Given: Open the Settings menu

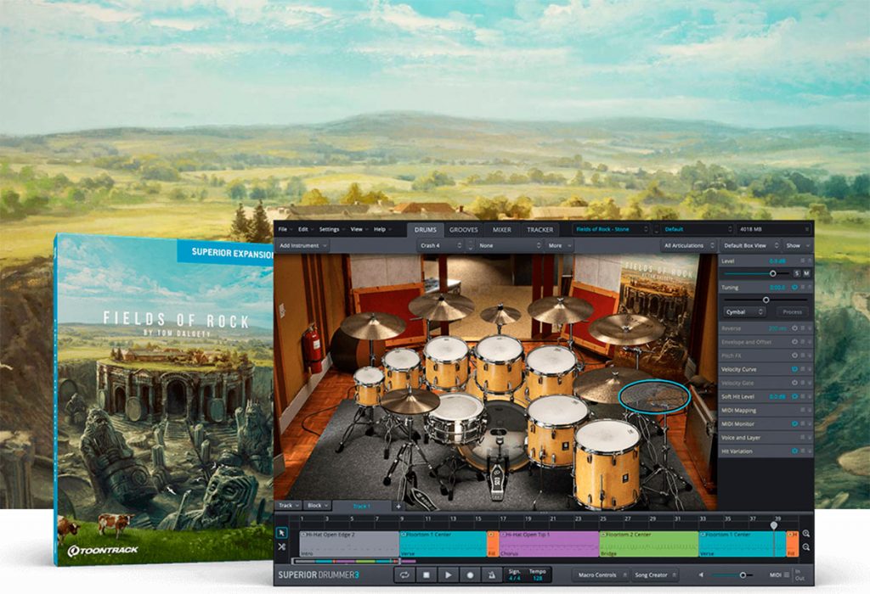Looking at the screenshot, I should point(332,229).
